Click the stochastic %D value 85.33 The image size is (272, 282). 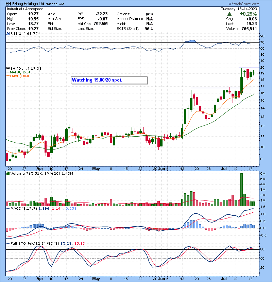[79, 244]
